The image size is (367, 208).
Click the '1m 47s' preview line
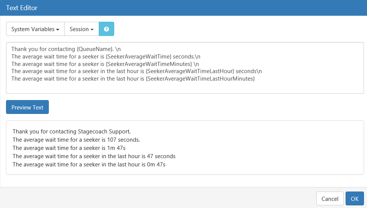[x=69, y=148]
